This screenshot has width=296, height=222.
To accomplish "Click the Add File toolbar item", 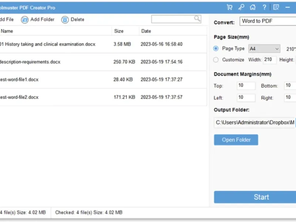I will point(7,20).
